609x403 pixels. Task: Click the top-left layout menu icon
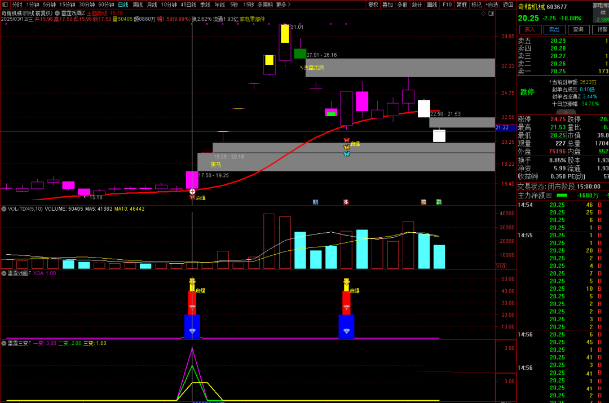[5, 5]
